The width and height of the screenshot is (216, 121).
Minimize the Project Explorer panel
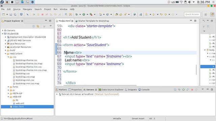point(46,21)
